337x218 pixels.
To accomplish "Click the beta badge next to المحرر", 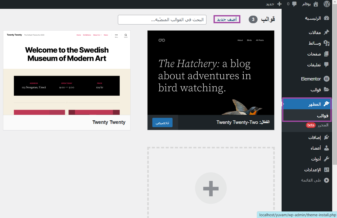I will click(311, 125).
